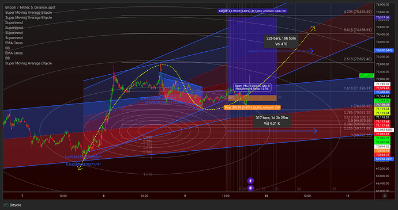The width and height of the screenshot is (398, 210).
Task: Click the 1.618 Fibonacci circle label
Action: click(148, 174)
